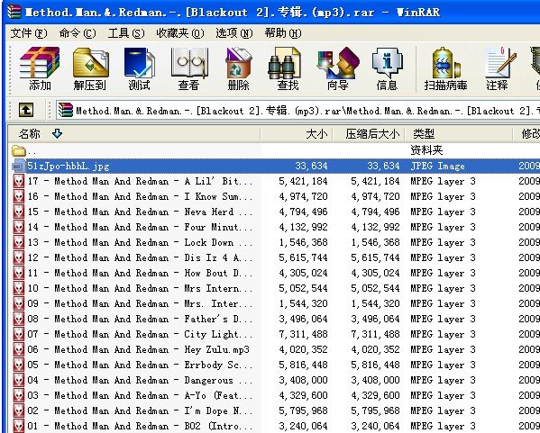Click the mp3 icon for track 10
The height and width of the screenshot is (433, 540).
[19, 288]
